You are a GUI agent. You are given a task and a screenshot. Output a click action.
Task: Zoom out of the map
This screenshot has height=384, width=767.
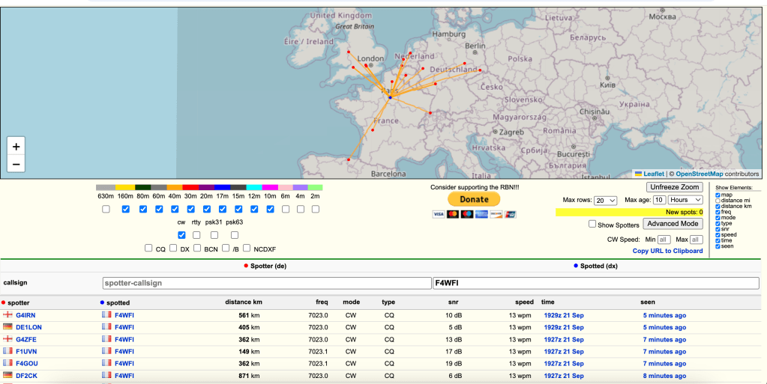[x=16, y=165]
